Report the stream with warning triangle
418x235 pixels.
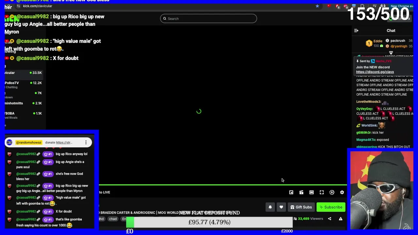point(341,219)
